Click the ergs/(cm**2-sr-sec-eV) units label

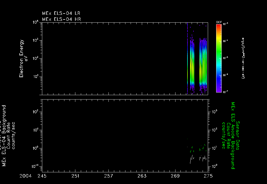click(x=243, y=58)
